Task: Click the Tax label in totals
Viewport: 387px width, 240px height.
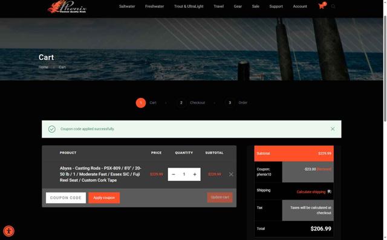Action: (259, 207)
